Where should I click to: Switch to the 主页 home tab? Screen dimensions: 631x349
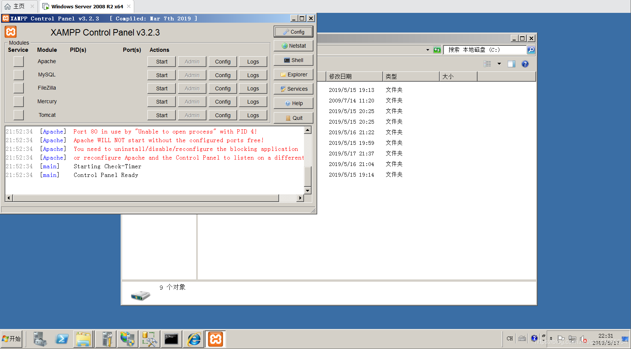point(19,6)
